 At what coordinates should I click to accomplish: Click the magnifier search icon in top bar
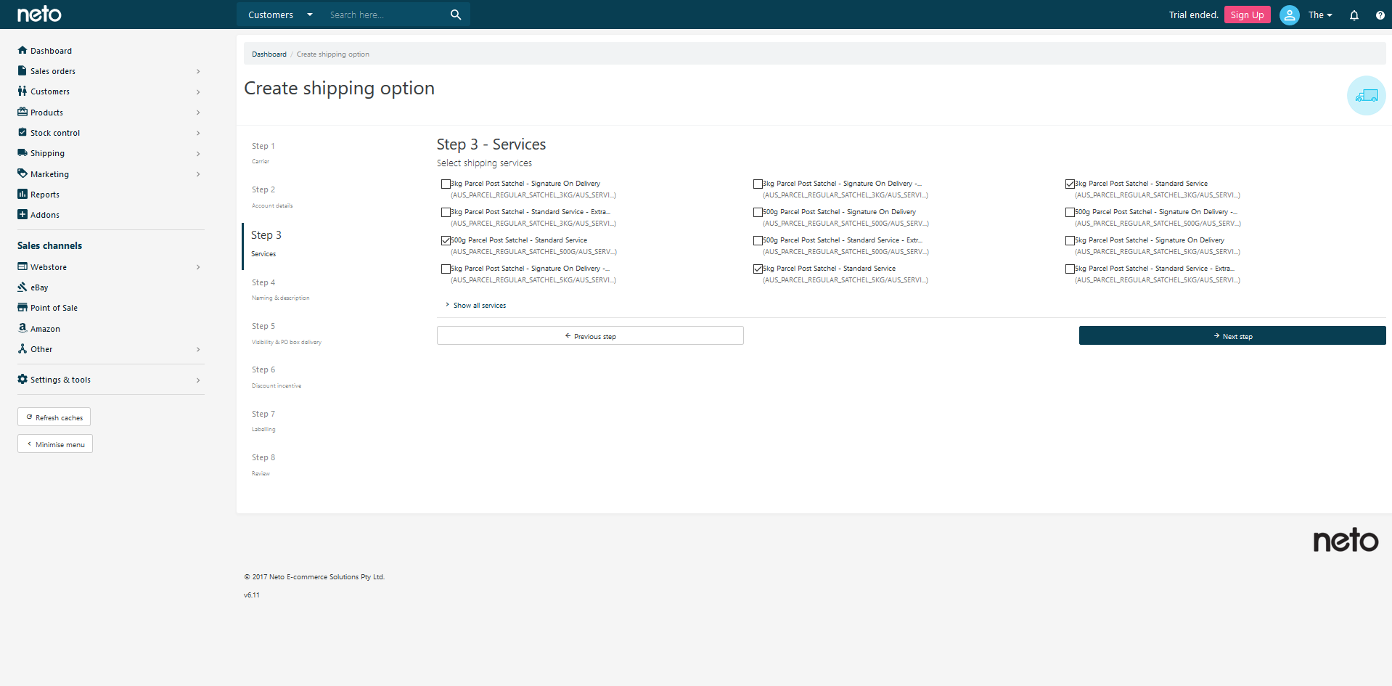pos(456,15)
